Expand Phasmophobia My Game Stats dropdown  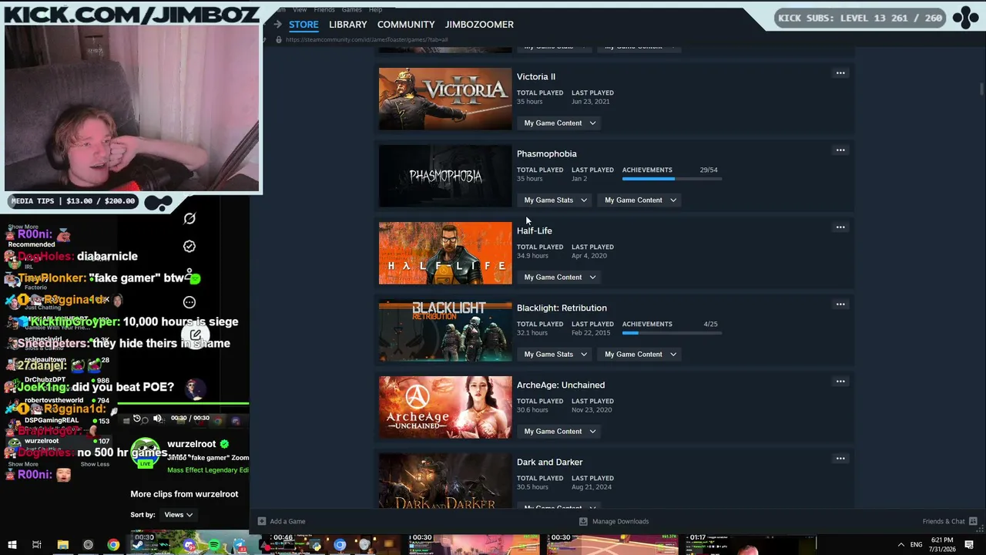point(555,200)
